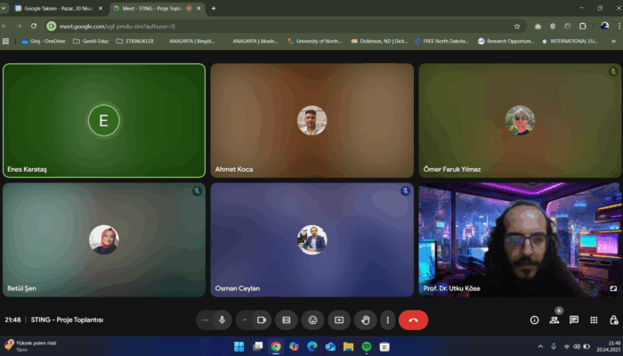Mute the microphone in the call bar
623x356 pixels.
(x=222, y=320)
